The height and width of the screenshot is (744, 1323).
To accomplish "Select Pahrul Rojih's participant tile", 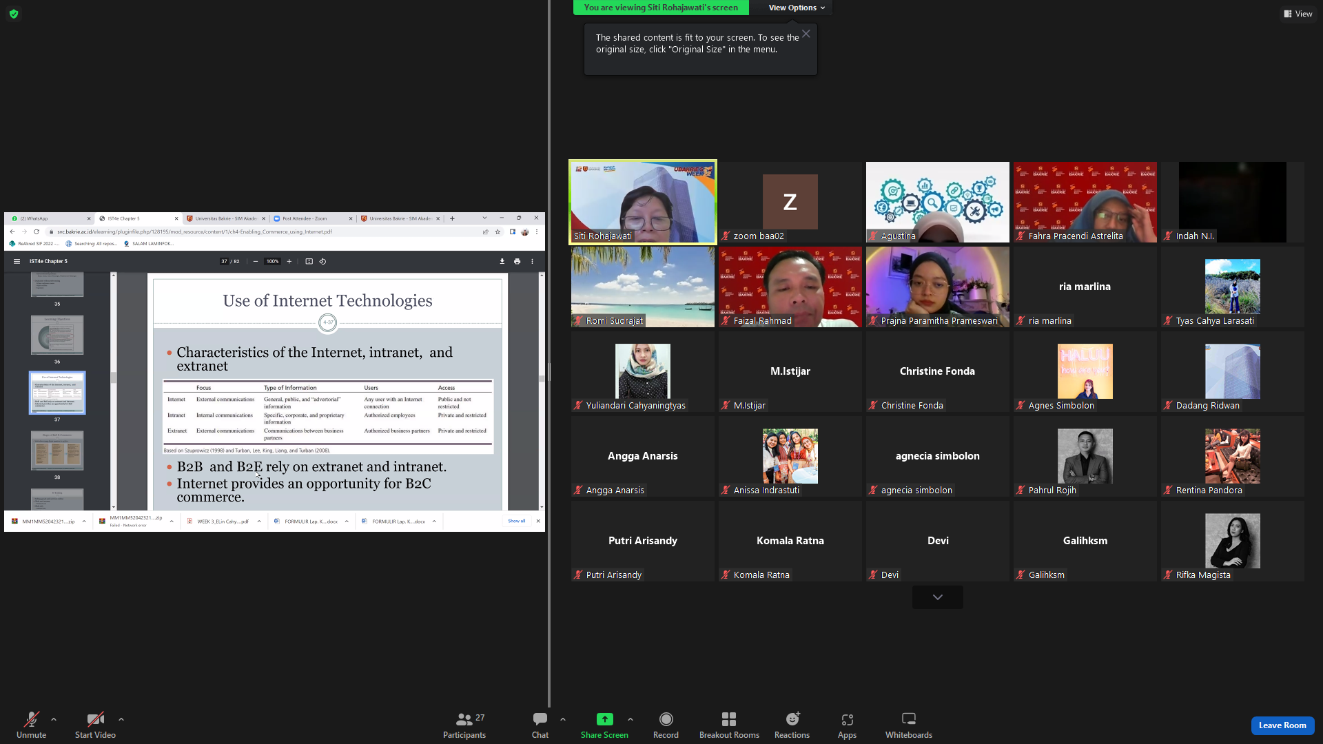I will pos(1085,456).
